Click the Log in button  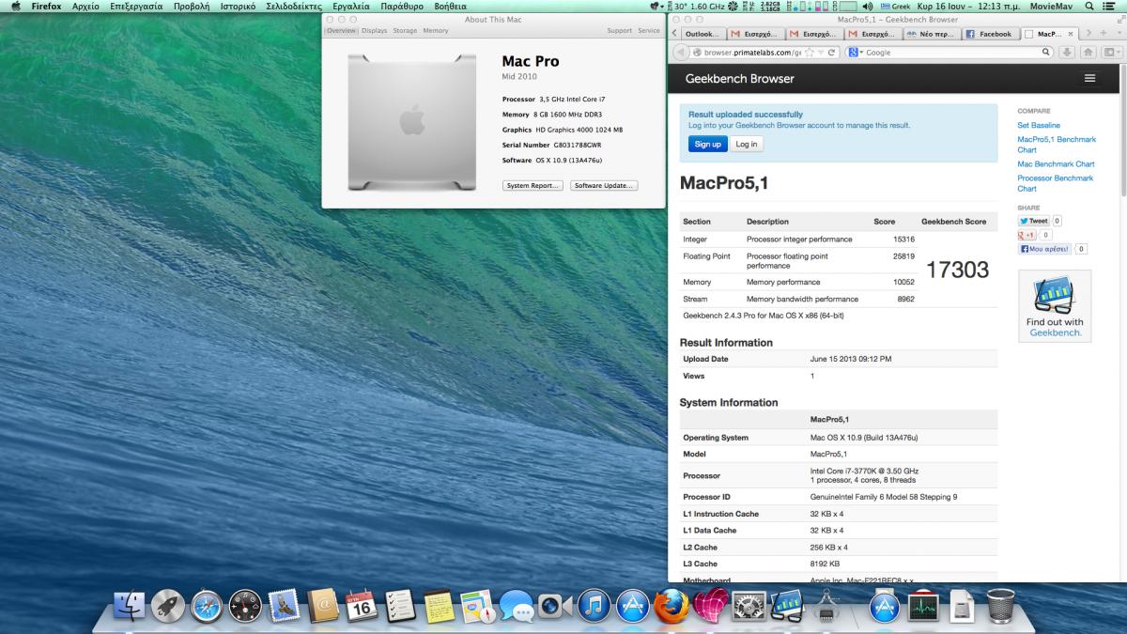coord(747,144)
